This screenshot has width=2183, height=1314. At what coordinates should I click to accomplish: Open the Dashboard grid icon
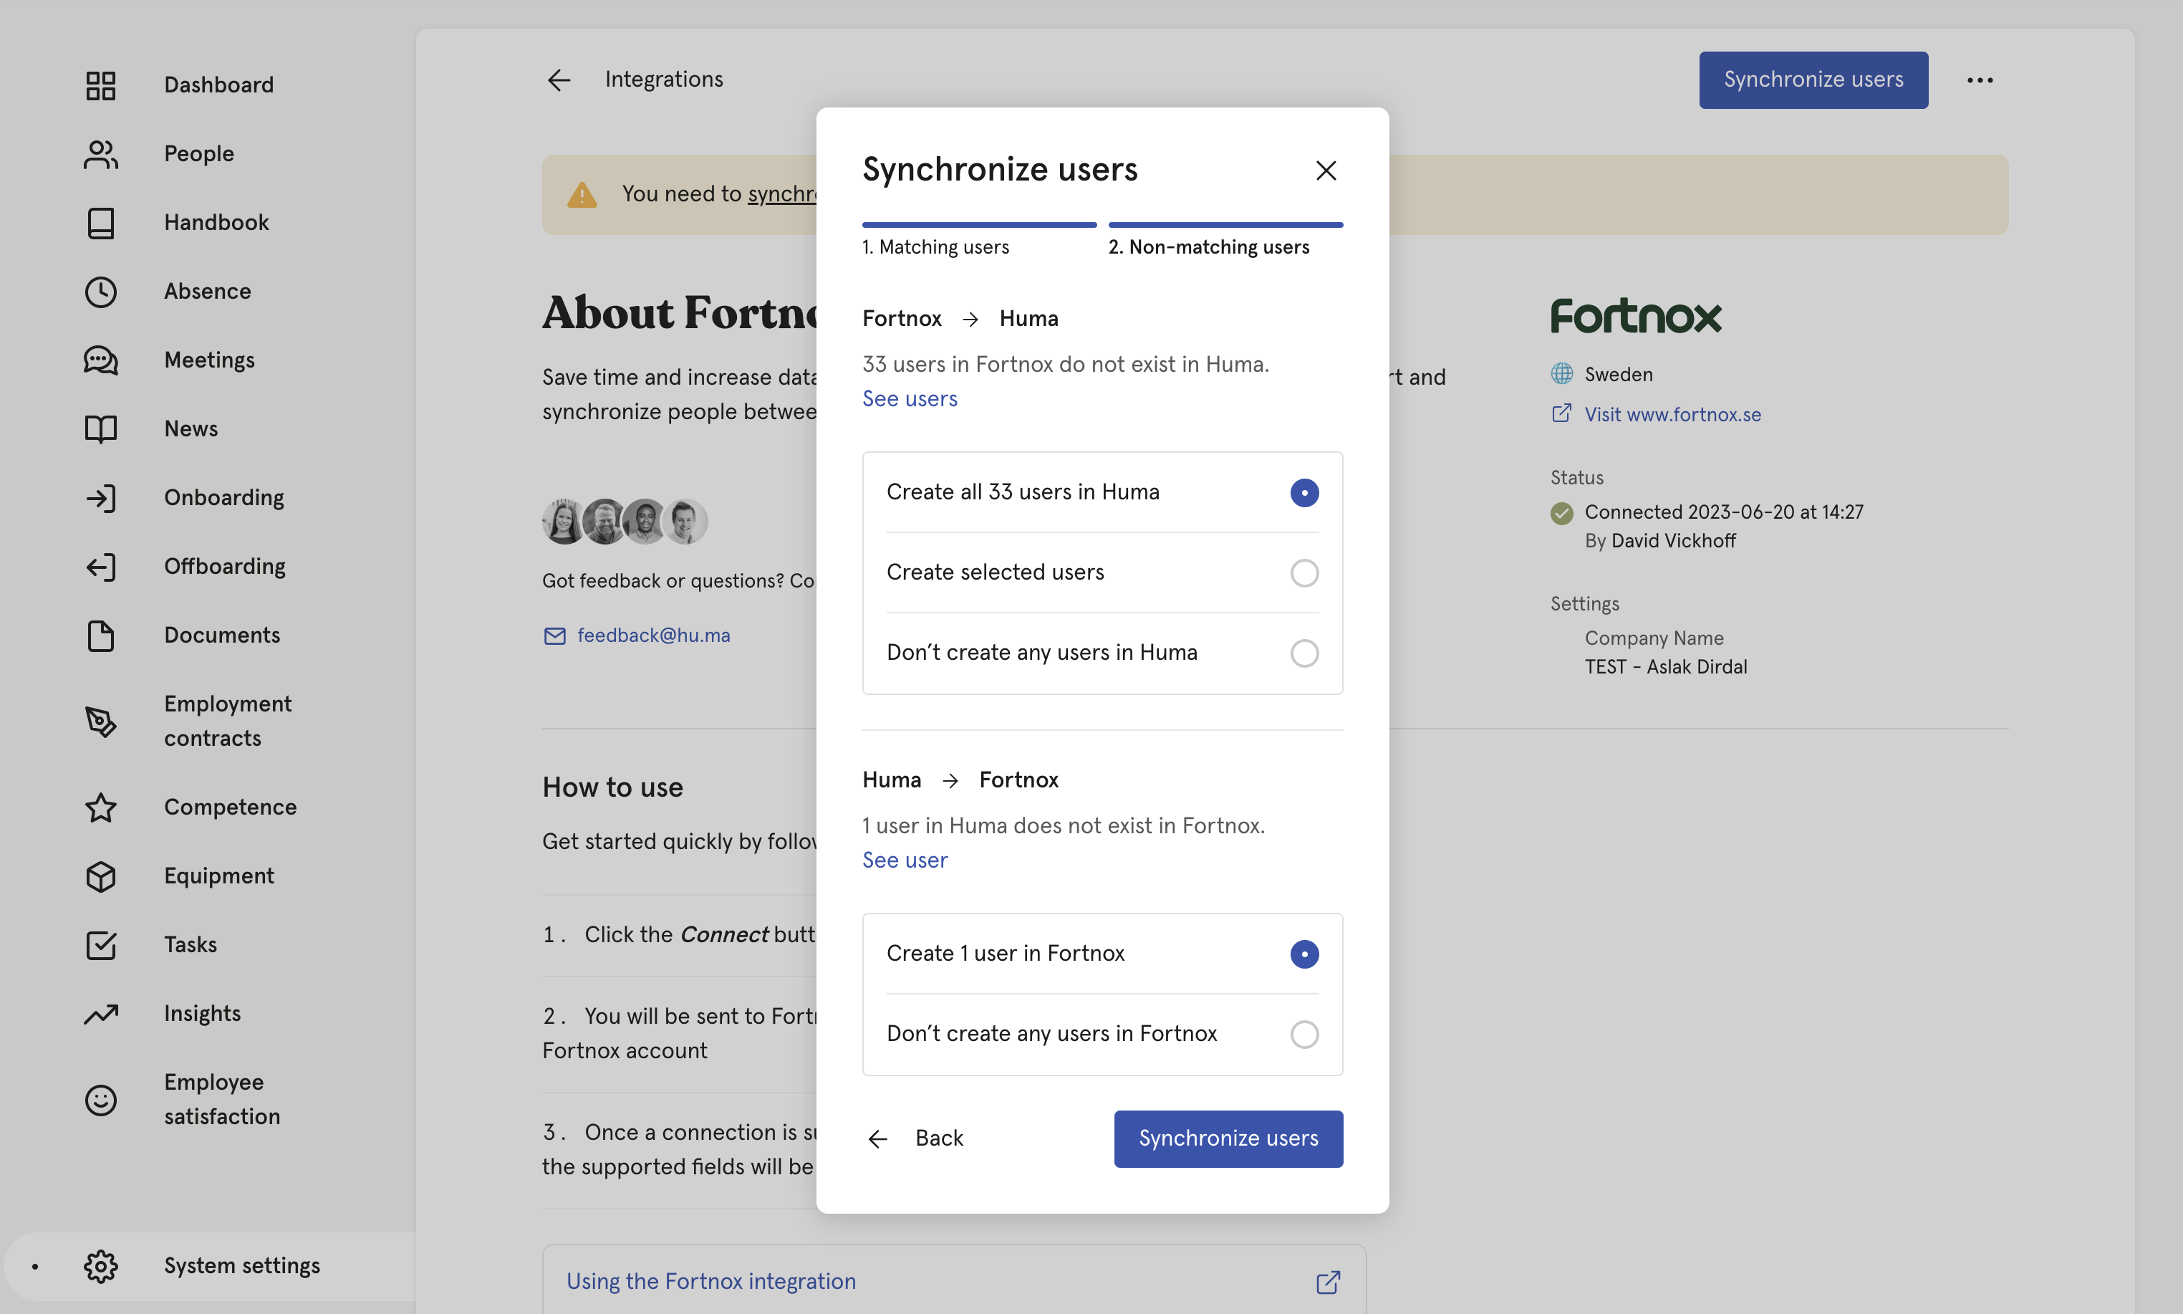click(101, 85)
